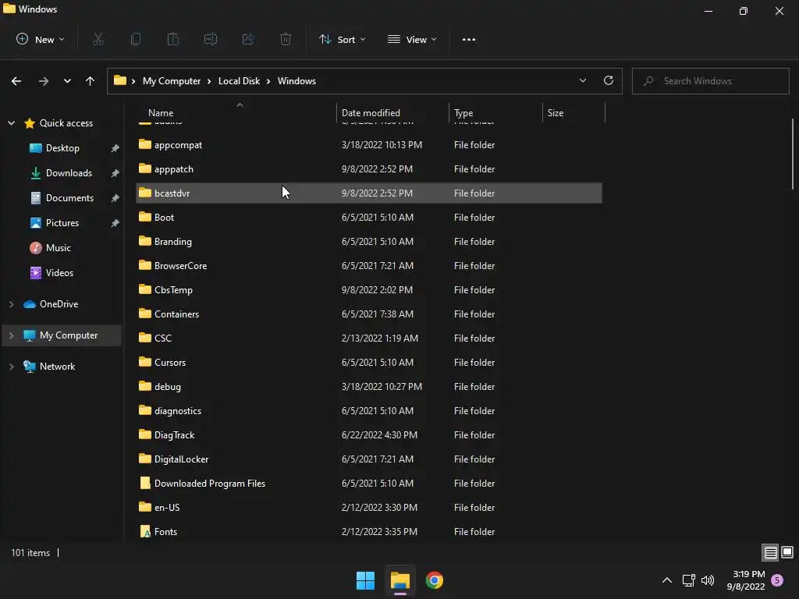799x599 pixels.
Task: Click the Share icon in toolbar
Action: (x=248, y=39)
